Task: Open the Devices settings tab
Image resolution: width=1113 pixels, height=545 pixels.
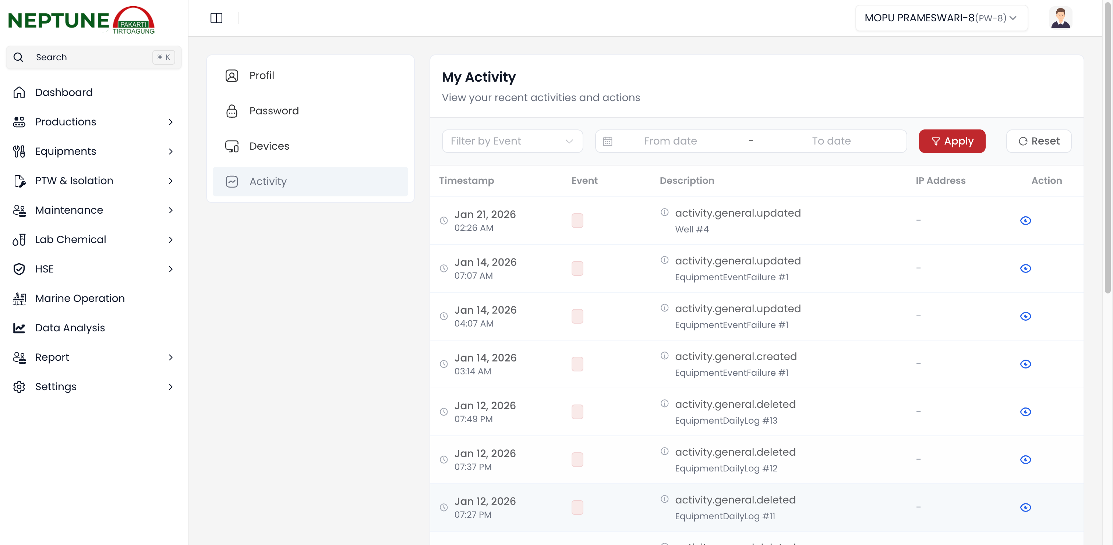Action: click(269, 146)
